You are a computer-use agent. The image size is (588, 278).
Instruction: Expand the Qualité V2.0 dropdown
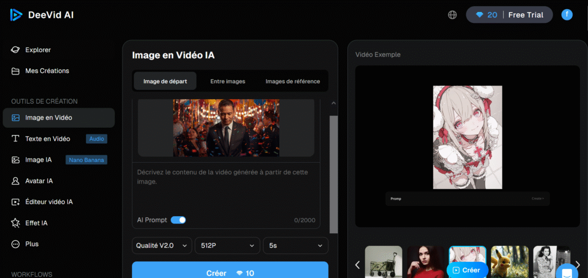click(162, 245)
